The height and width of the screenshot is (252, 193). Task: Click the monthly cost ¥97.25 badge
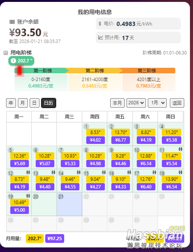point(55,238)
